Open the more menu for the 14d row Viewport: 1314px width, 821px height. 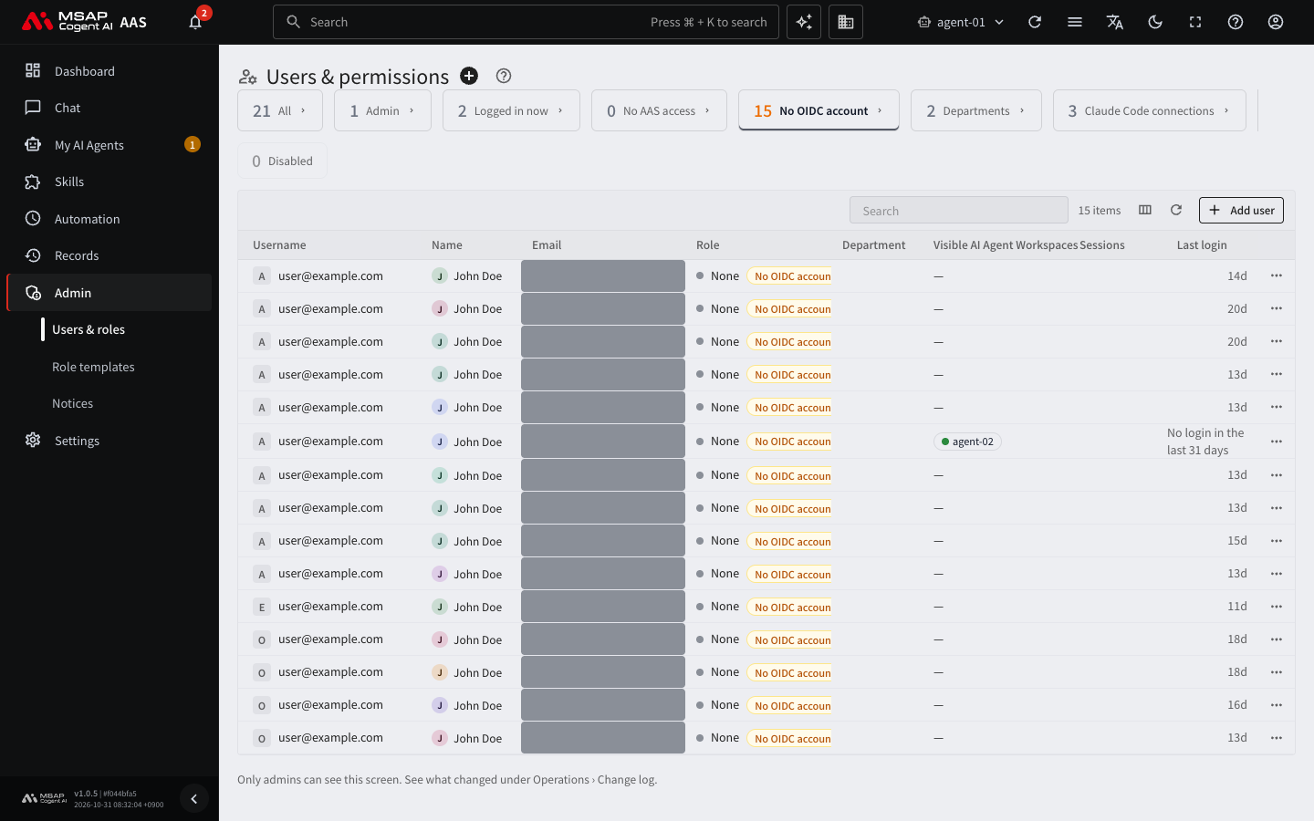point(1277,275)
